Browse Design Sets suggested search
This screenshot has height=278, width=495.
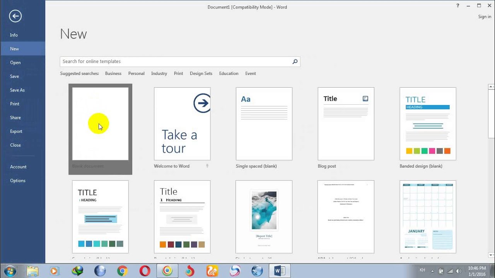(x=201, y=73)
